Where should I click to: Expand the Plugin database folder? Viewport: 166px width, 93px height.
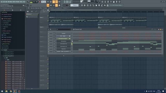pos(8,37)
